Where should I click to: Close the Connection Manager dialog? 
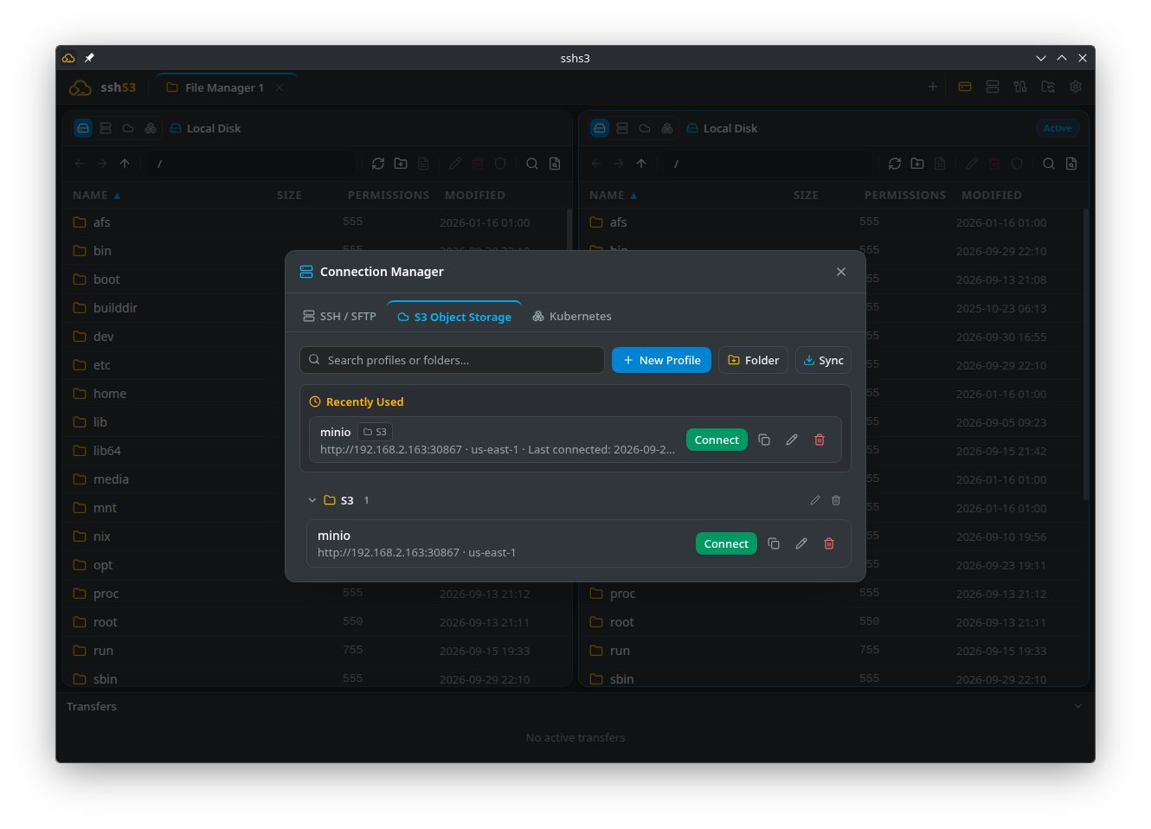pos(841,272)
